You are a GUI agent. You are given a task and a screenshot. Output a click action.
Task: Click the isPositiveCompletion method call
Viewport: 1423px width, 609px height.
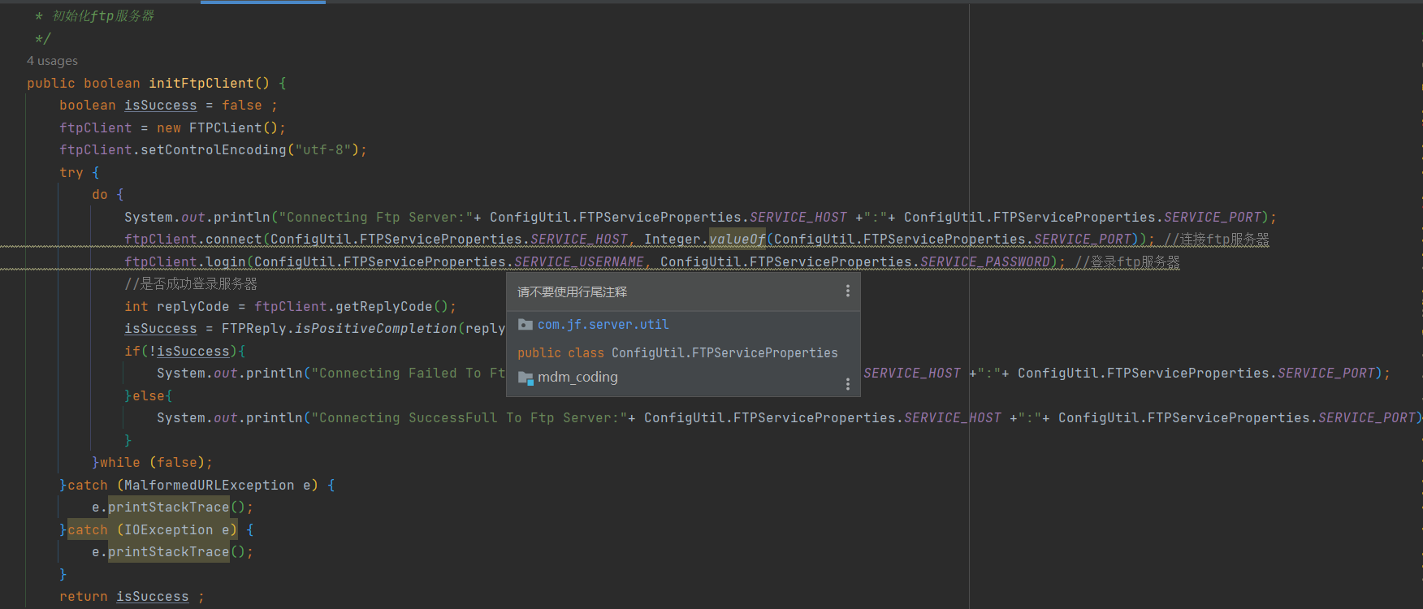pyautogui.click(x=376, y=329)
